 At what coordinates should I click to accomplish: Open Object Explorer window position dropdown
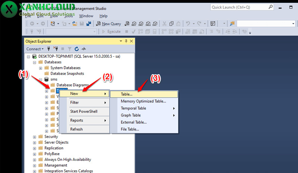121,41
